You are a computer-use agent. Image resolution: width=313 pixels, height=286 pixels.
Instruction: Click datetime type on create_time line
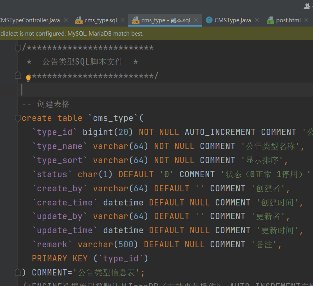(123, 203)
